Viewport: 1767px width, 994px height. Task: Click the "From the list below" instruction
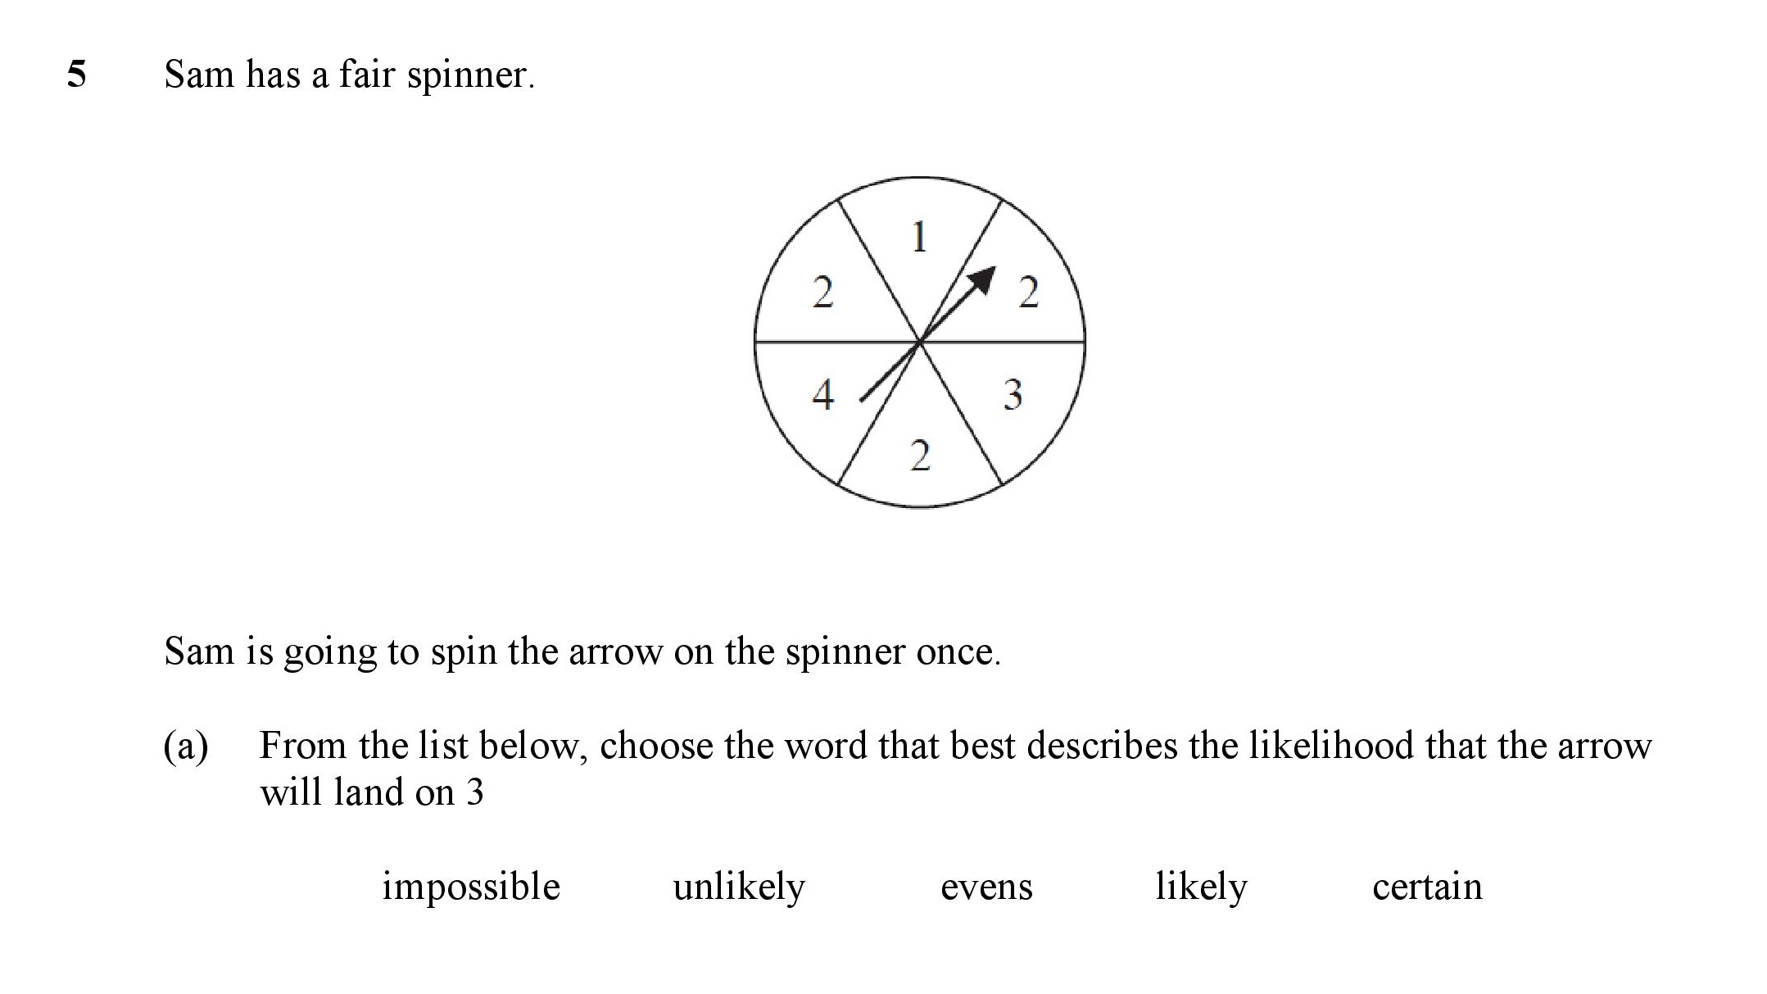tap(955, 768)
